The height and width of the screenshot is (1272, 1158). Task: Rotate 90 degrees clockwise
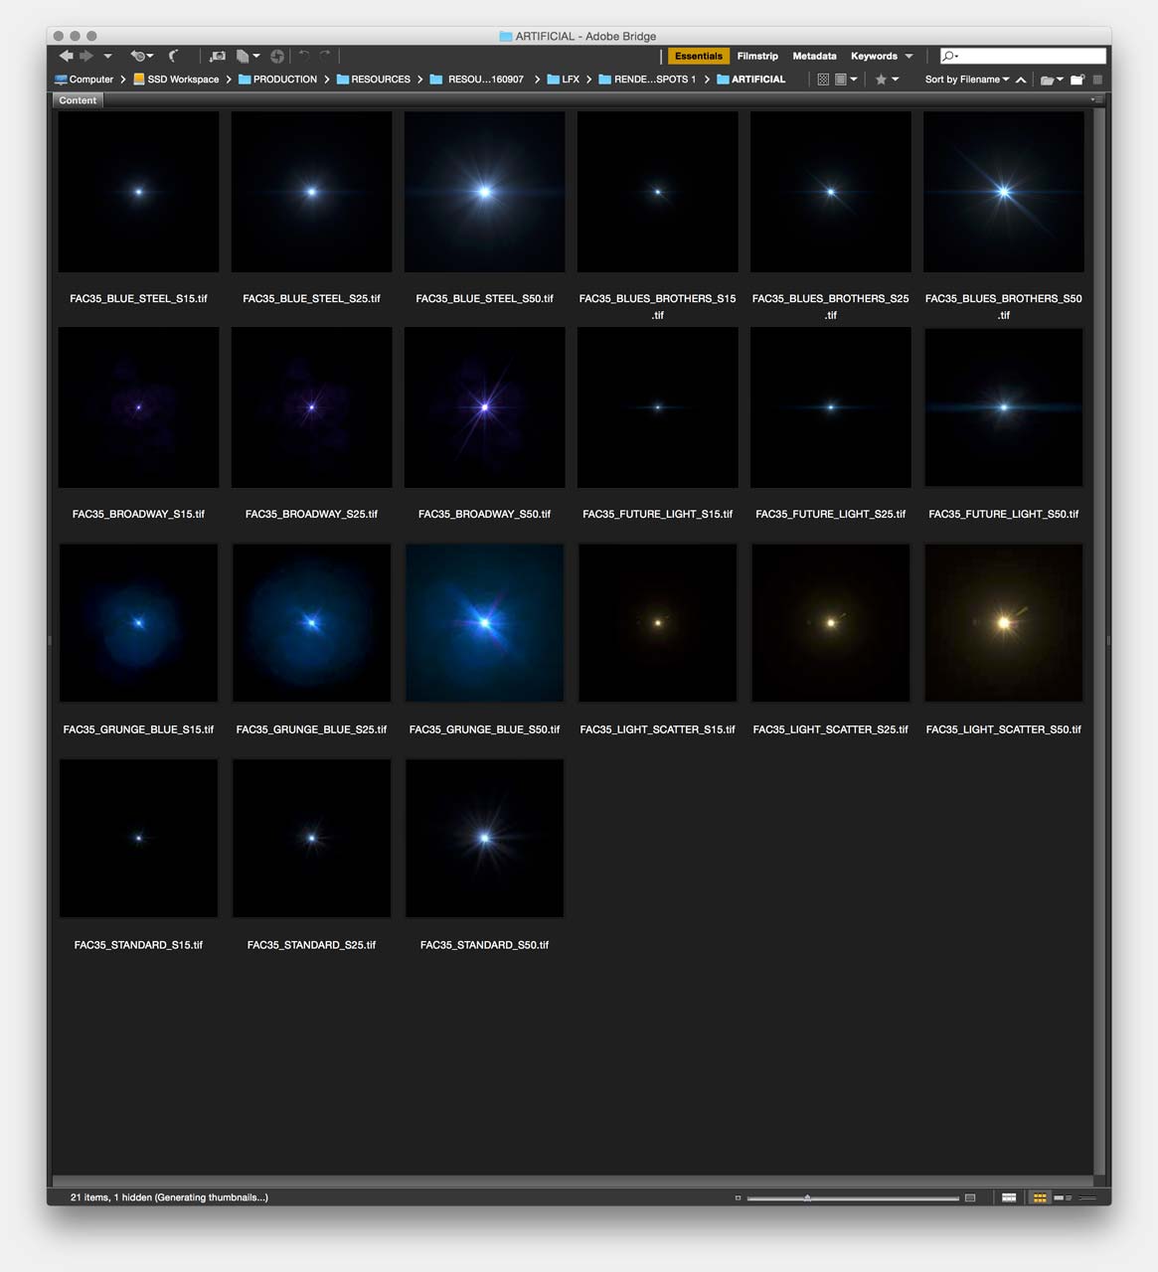[x=325, y=57]
